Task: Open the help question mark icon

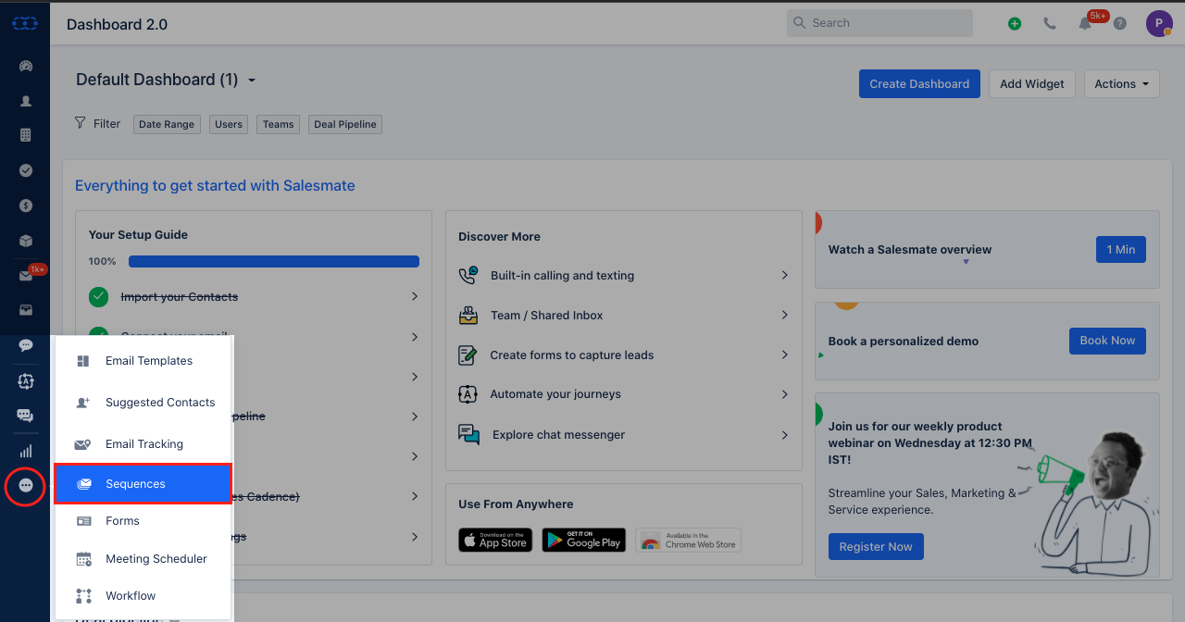Action: (x=1120, y=24)
